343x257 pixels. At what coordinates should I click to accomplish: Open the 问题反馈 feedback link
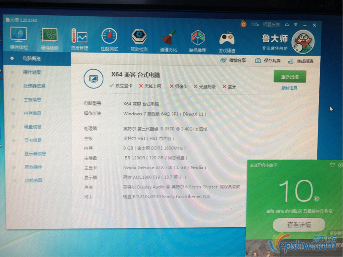coord(271,25)
